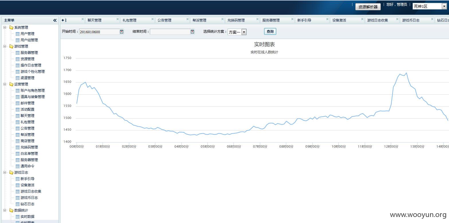Close the 公告管理 tab
This screenshot has width=449, height=223.
coord(187,19)
